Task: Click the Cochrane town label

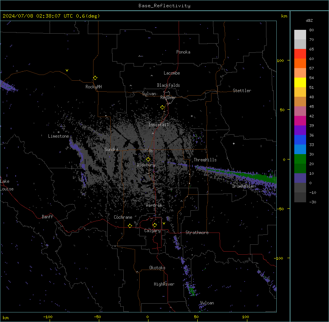Action: (x=123, y=217)
